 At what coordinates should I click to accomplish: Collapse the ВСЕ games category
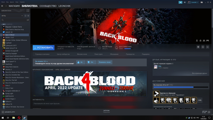pos(2,24)
